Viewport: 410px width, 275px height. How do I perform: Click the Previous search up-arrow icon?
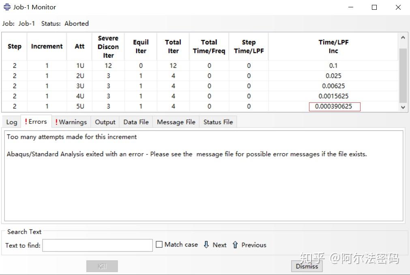[x=235, y=245]
